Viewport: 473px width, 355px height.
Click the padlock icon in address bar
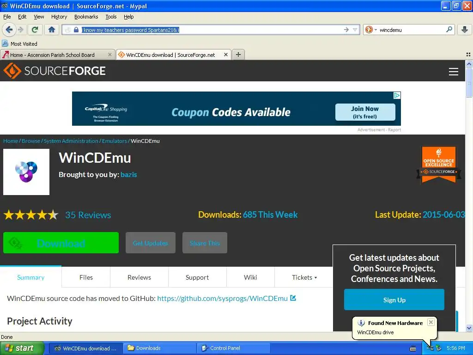pyautogui.click(x=76, y=30)
